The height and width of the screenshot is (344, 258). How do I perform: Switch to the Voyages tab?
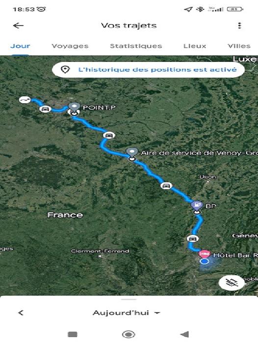click(x=70, y=46)
